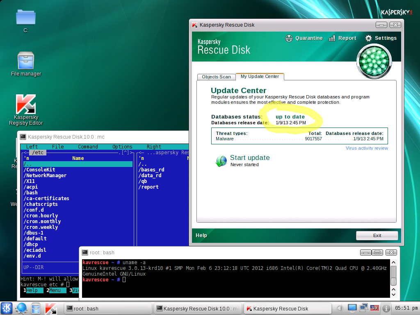420x315 pixels.
Task: Open the Command menu in mc
Action: coord(88,147)
